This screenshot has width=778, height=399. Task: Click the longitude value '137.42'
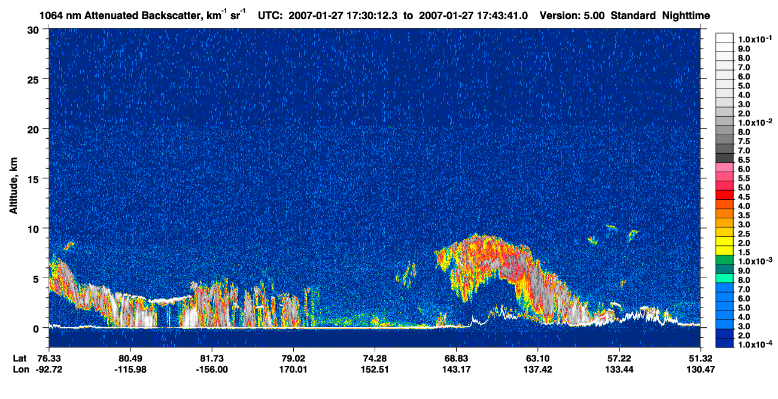click(x=537, y=369)
